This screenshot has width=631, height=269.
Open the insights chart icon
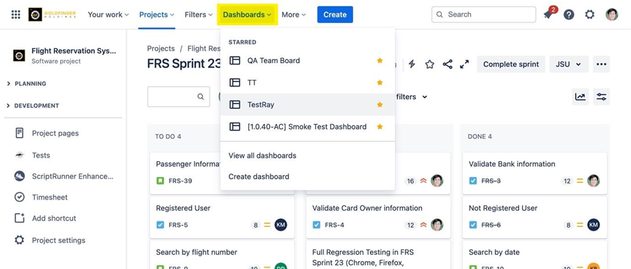580,97
